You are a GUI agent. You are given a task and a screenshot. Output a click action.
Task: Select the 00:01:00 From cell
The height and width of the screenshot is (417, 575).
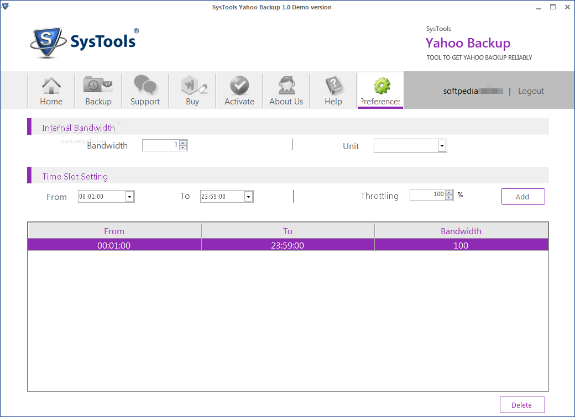coord(114,245)
